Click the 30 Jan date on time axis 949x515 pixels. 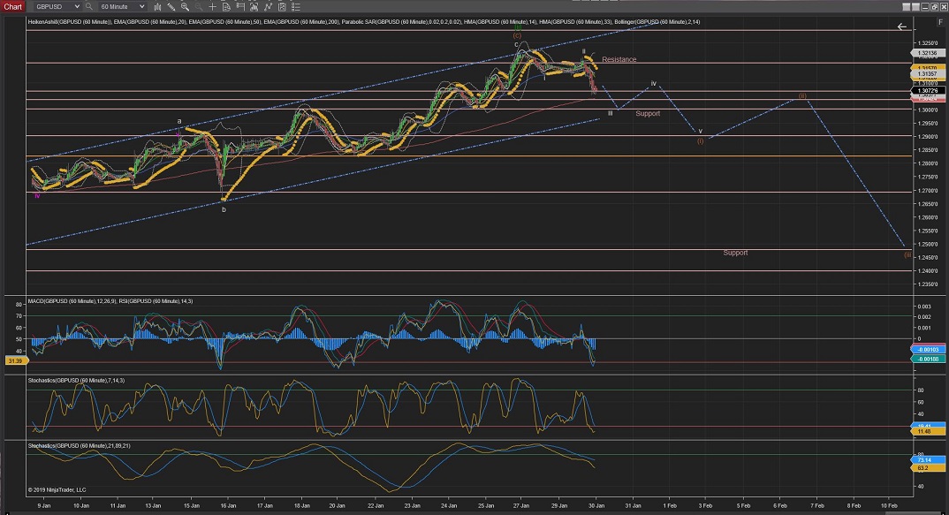coord(596,505)
